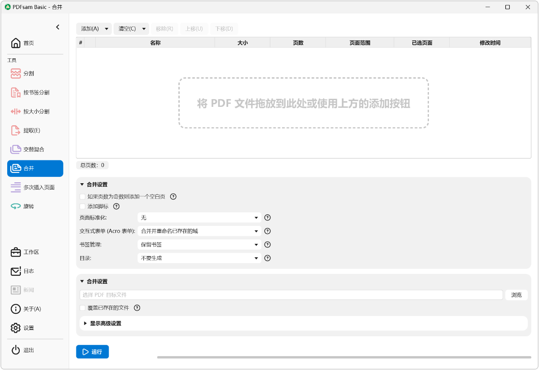Enable the 添加脚标 checkbox
539x370 pixels.
82,207
